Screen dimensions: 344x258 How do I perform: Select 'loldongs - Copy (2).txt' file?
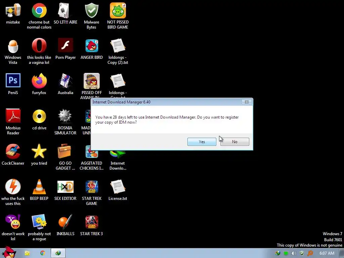[118, 51]
